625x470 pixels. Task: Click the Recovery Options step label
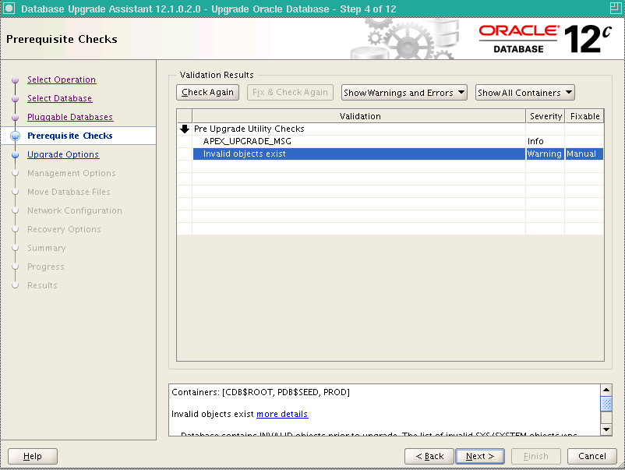click(64, 230)
